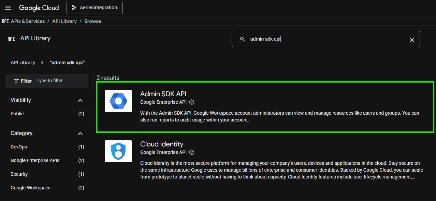The height and width of the screenshot is (201, 436).
Task: Click the Admin SDK API description text
Action: pos(280,116)
